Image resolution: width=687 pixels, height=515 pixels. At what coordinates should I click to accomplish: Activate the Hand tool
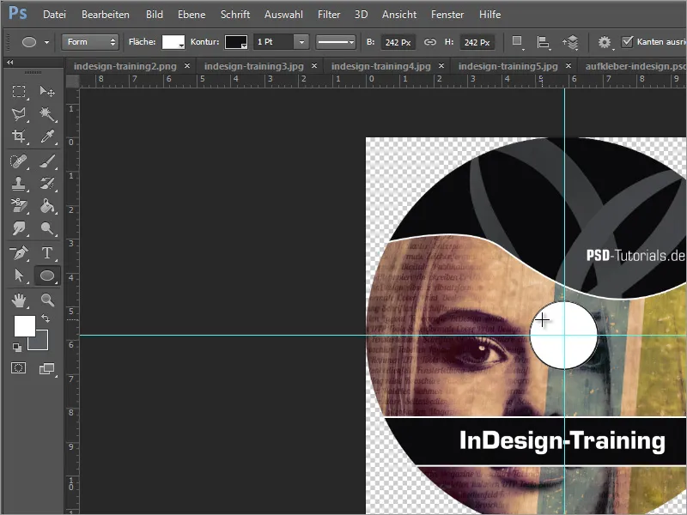(x=19, y=300)
